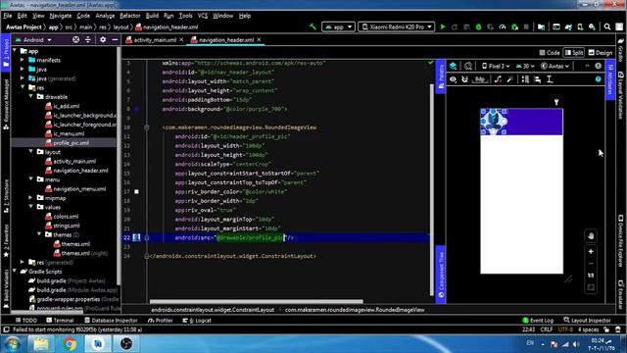Screen dimensions: 627x353
Task: Expand the manifests folder
Action: click(23, 60)
